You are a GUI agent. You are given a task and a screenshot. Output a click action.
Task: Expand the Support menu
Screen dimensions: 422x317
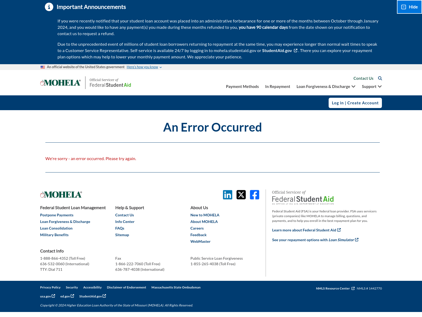[x=372, y=87]
